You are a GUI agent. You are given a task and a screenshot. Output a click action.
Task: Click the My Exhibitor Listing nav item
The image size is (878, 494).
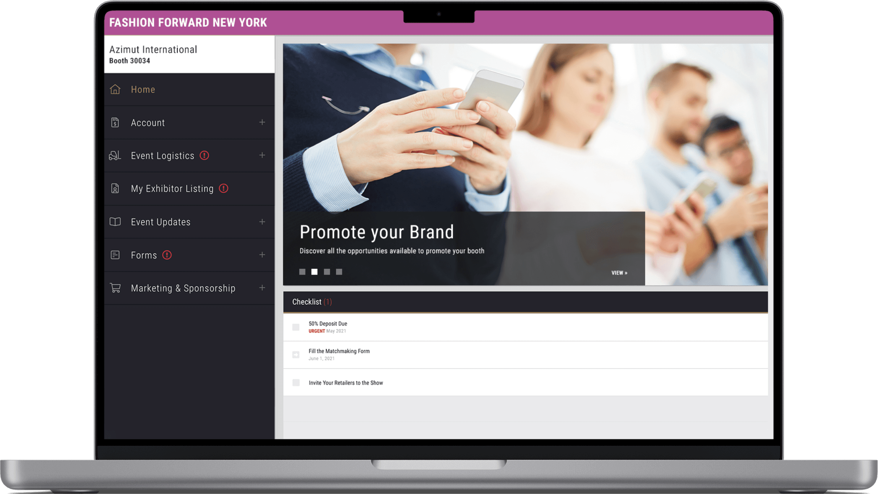click(x=172, y=188)
